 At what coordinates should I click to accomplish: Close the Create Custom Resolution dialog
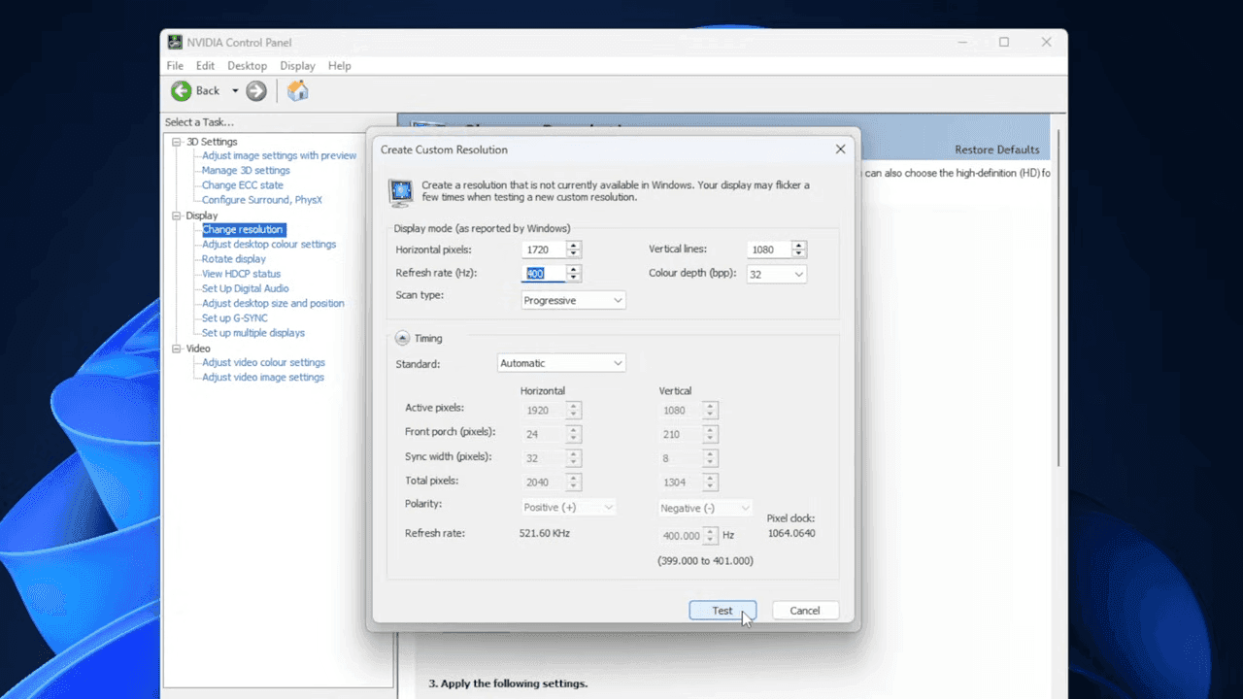coord(840,150)
